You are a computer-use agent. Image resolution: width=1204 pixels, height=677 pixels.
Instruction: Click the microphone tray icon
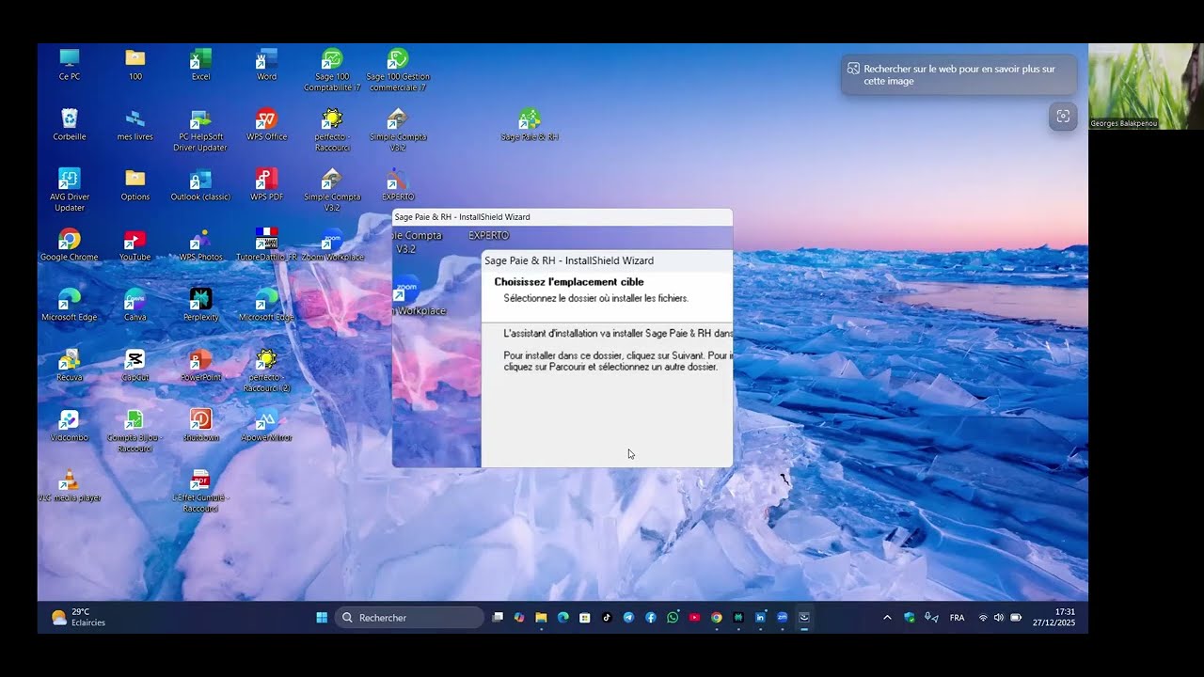coord(931,618)
